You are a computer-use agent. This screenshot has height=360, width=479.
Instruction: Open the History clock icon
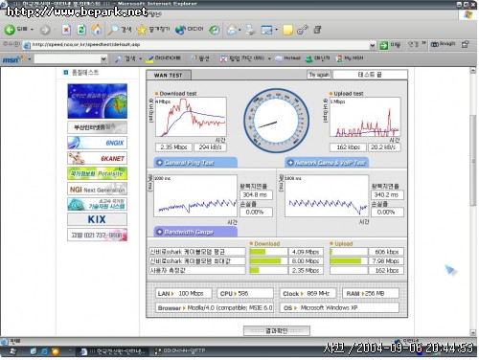[214, 30]
